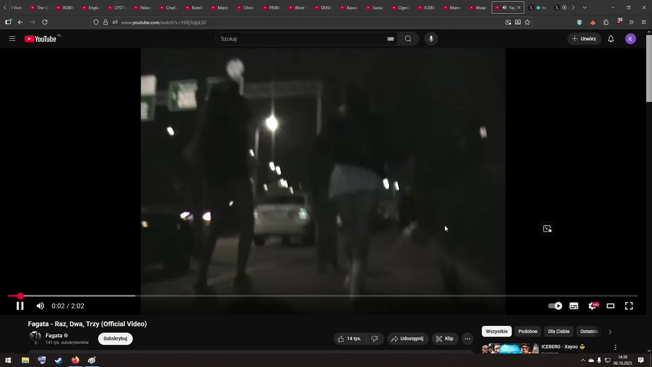This screenshot has height=367, width=652.
Task: Click the Udostępnij share button
Action: (x=407, y=338)
